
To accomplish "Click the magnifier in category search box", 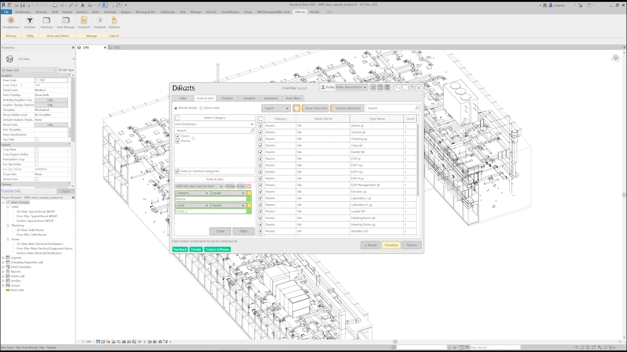I will [x=252, y=130].
